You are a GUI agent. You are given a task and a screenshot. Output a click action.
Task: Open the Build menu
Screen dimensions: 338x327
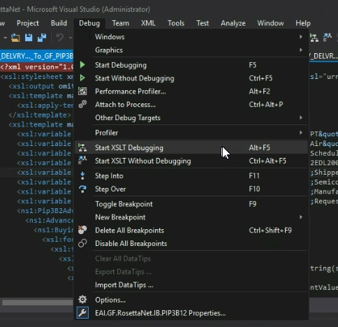coord(59,23)
